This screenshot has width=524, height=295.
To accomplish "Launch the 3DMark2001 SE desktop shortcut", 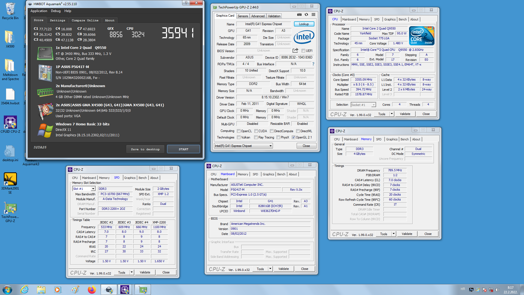I will coord(10,183).
